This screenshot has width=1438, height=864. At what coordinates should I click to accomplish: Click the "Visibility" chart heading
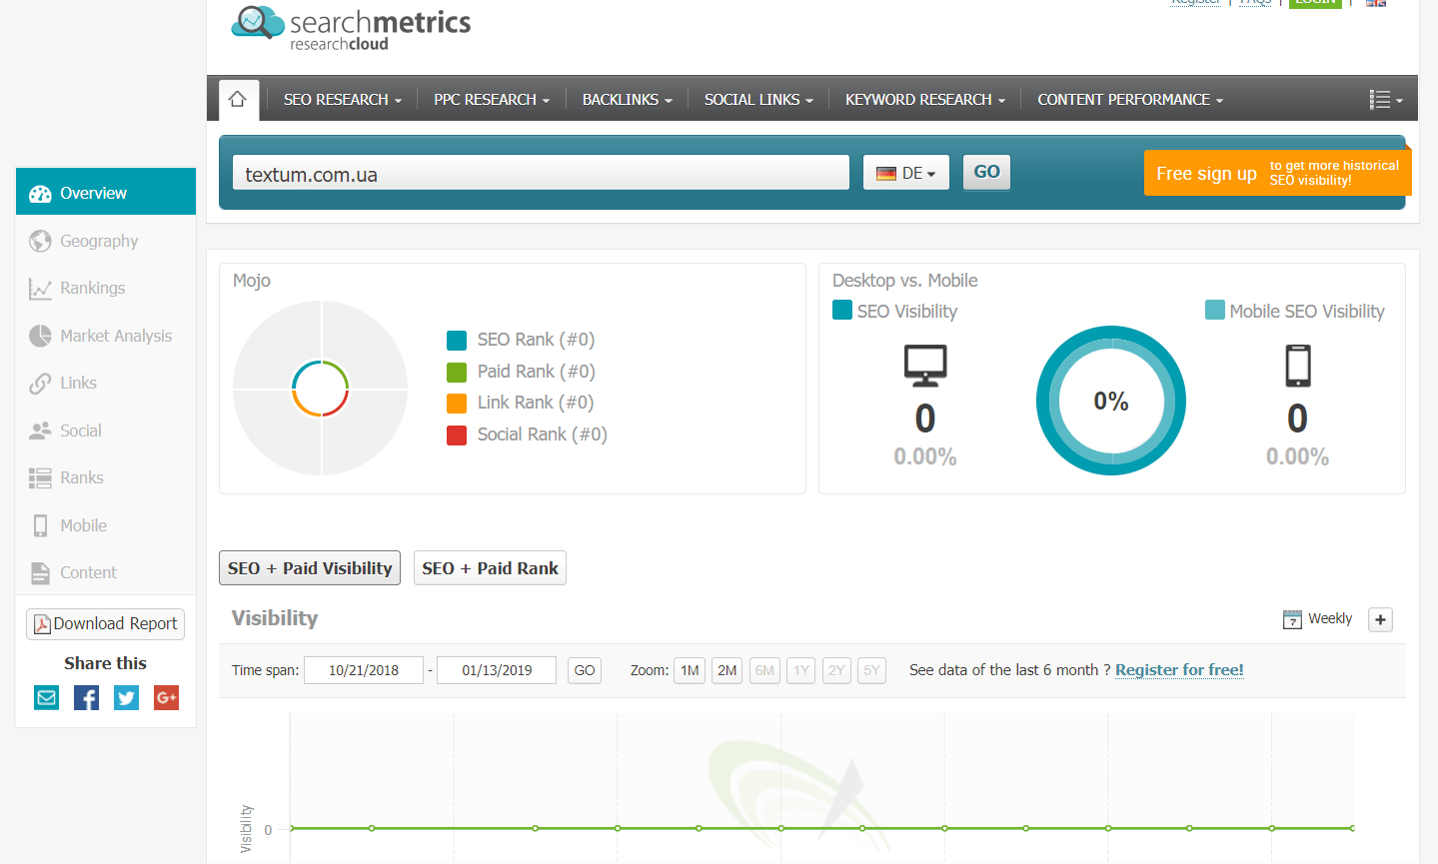point(275,618)
